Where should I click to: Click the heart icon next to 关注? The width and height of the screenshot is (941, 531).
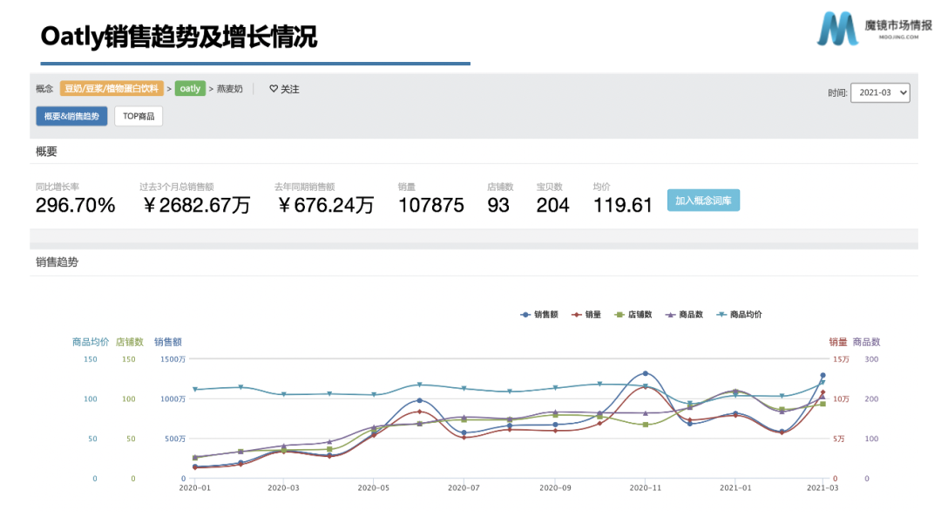[x=274, y=89]
